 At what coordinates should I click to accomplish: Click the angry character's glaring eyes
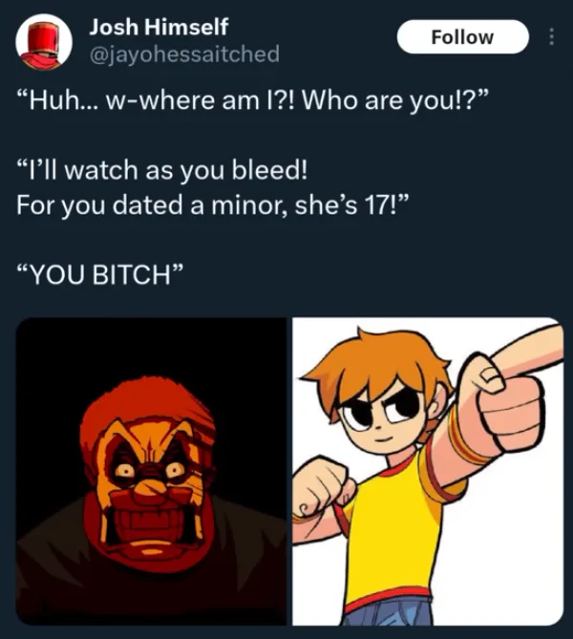[x=150, y=469]
